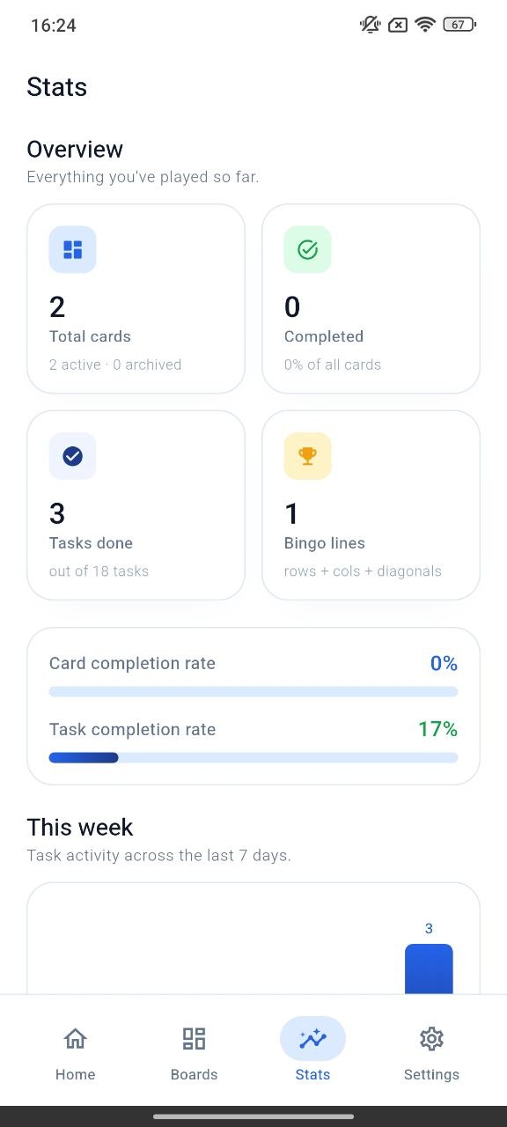Tap the blue bar labeled 3 in chart
Image resolution: width=507 pixels, height=1127 pixels.
(x=429, y=969)
